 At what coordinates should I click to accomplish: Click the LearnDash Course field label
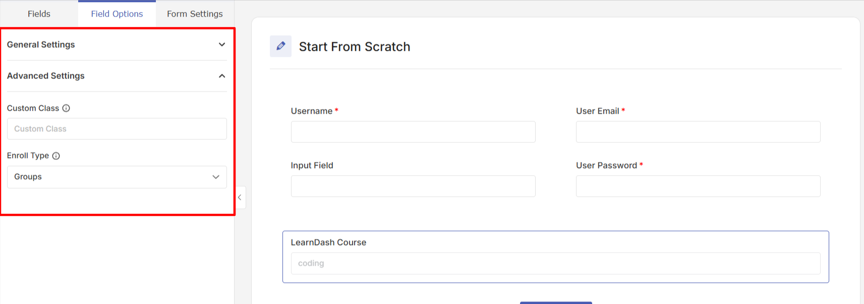pos(328,243)
